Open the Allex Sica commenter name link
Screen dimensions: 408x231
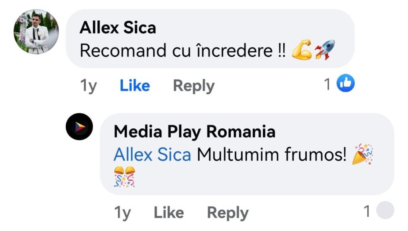(118, 28)
